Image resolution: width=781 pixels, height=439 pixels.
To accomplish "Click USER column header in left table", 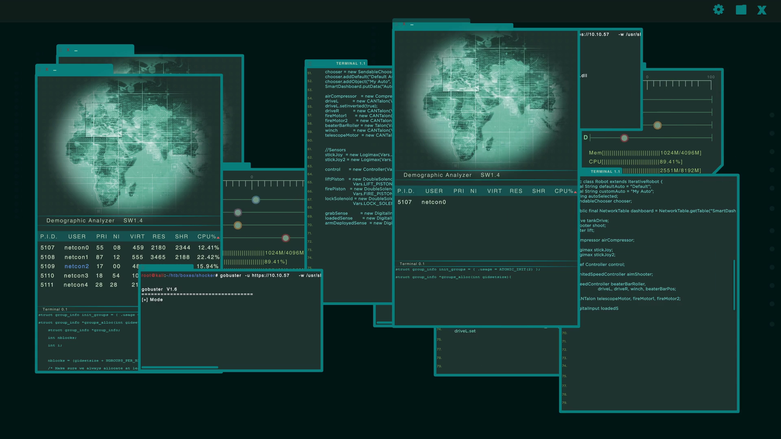I will click(x=77, y=237).
